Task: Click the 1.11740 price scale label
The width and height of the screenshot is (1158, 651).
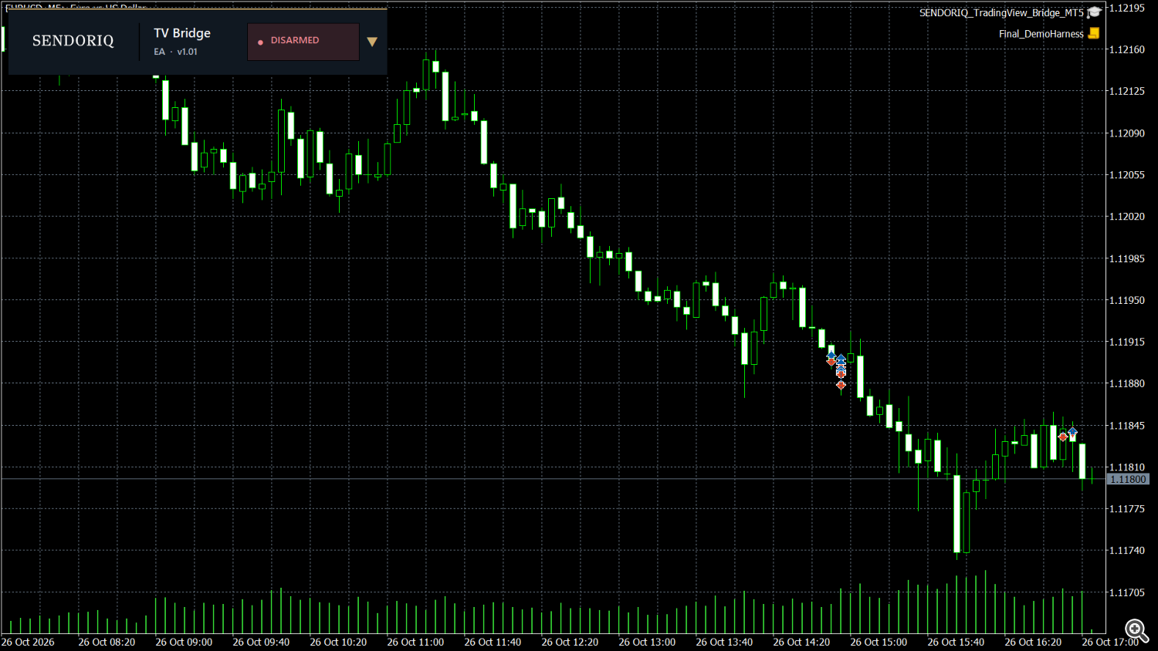Action: (1127, 551)
